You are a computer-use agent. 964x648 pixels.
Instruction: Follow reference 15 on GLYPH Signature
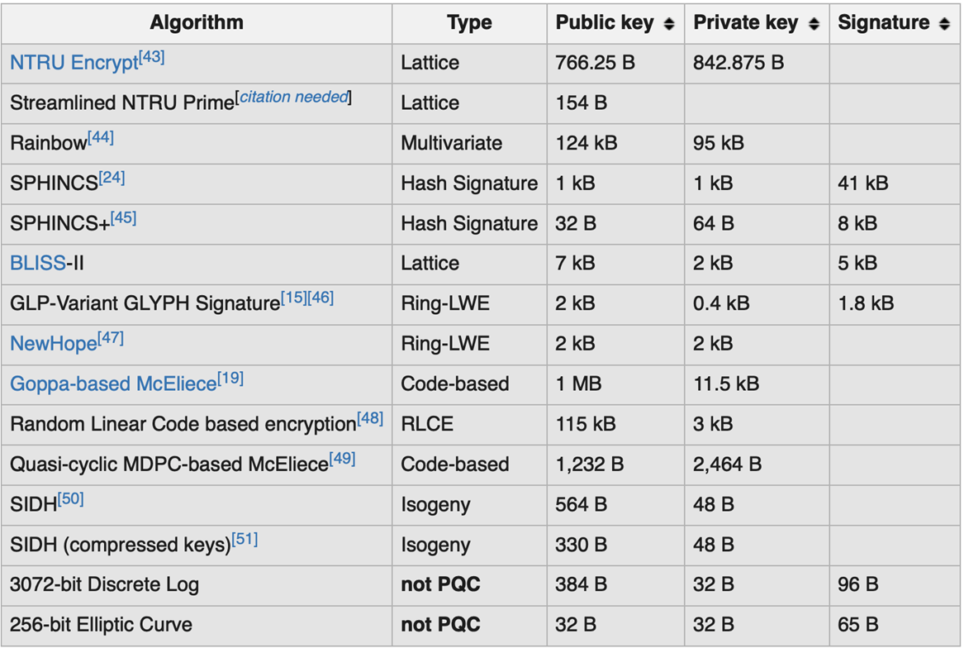click(294, 298)
